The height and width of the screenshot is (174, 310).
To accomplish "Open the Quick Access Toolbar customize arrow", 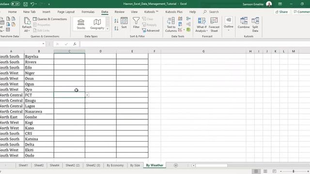I will coord(49,4).
